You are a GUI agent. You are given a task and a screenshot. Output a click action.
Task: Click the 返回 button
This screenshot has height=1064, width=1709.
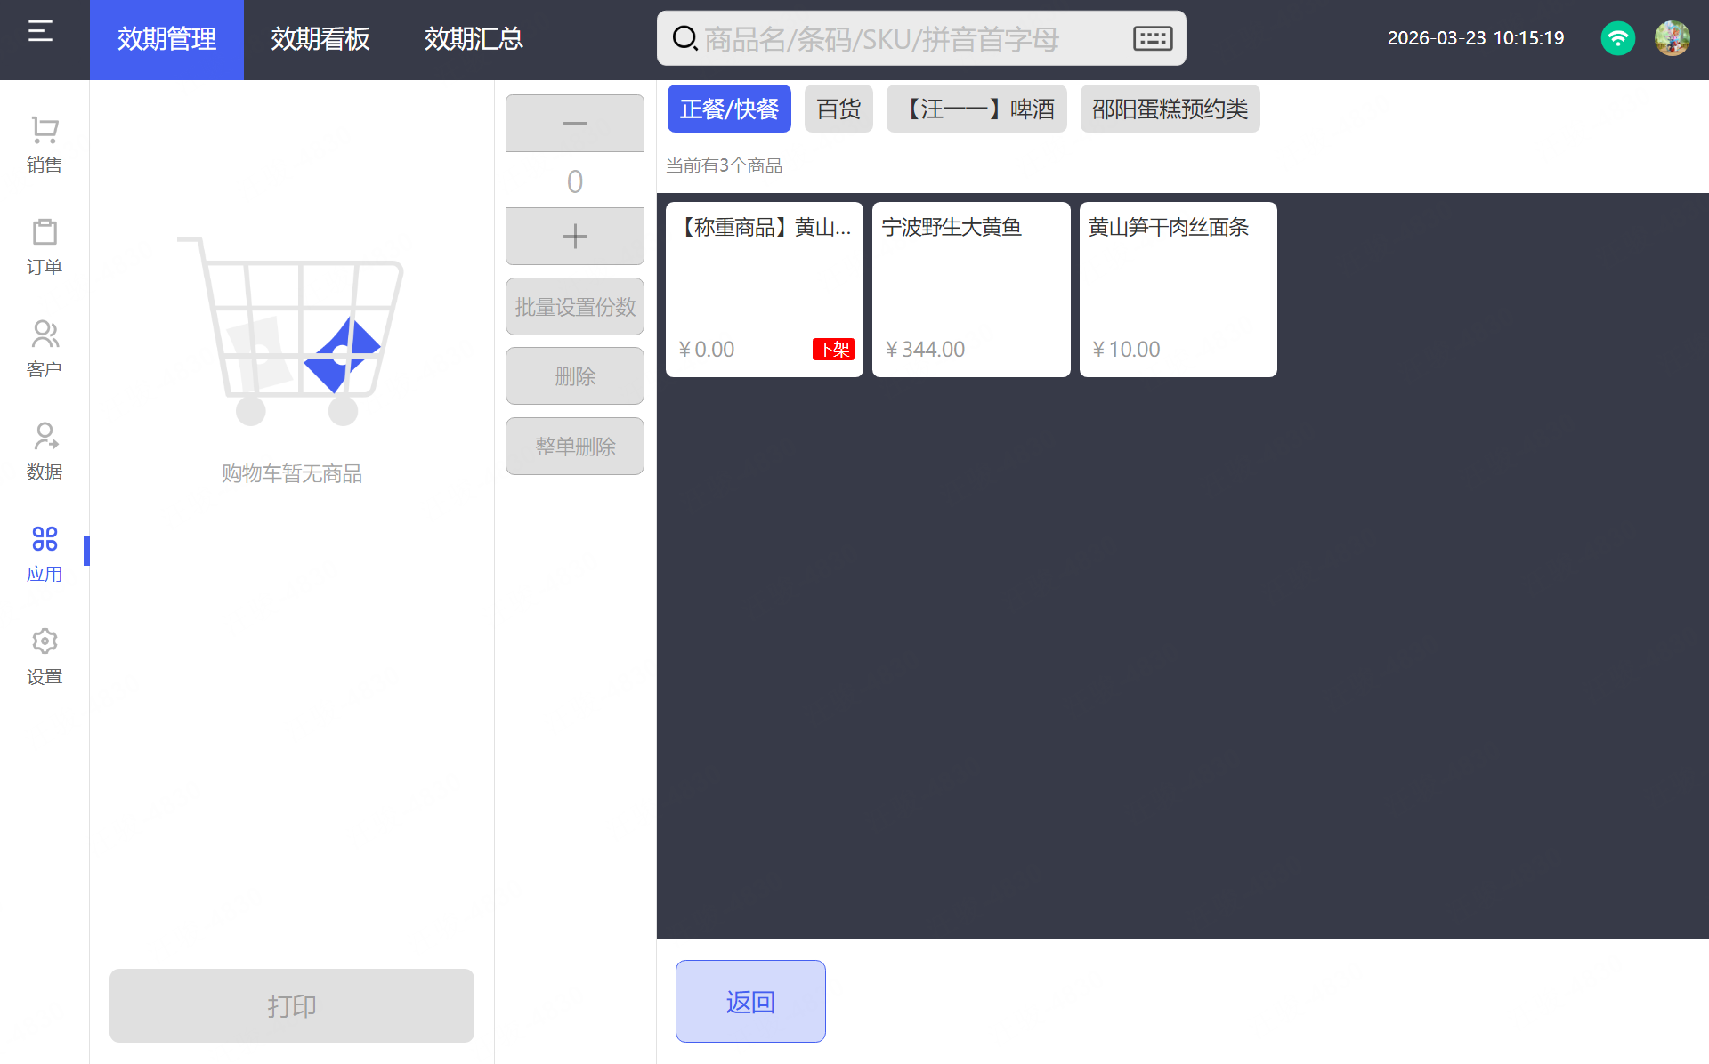coord(750,1001)
